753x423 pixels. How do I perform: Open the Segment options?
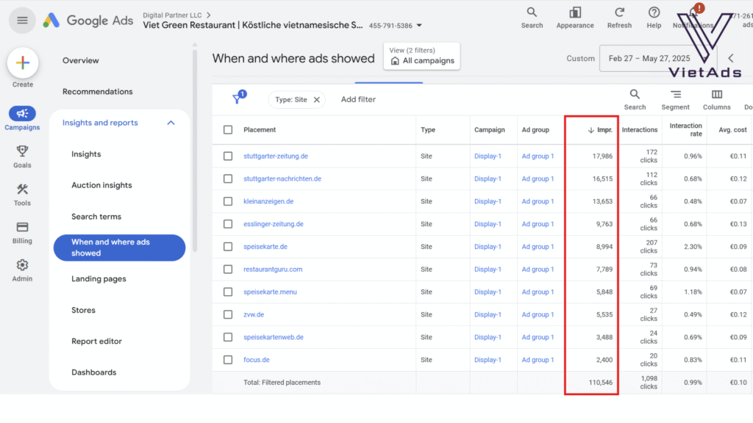[675, 100]
